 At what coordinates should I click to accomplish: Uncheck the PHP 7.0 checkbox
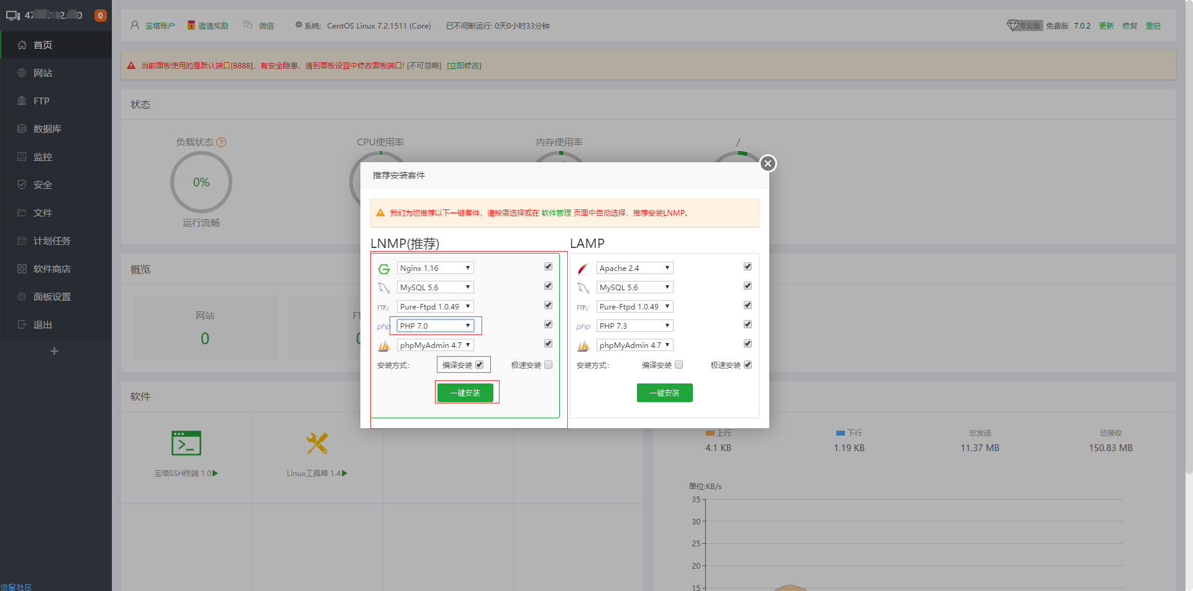[548, 324]
